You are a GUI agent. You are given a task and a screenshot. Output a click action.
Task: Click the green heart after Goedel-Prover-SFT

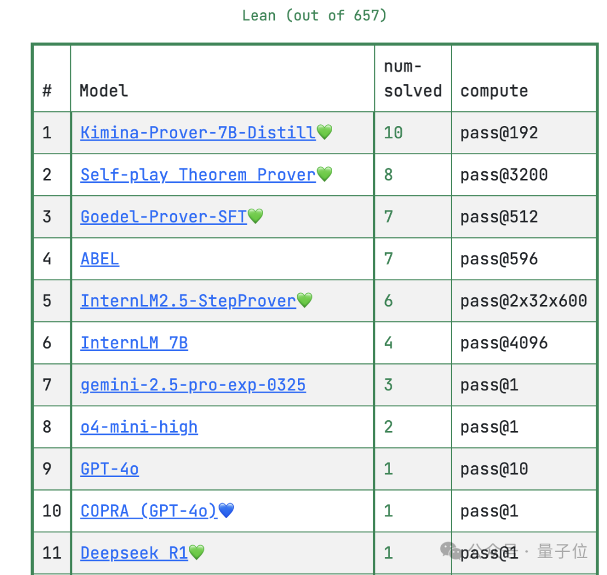coord(256,217)
